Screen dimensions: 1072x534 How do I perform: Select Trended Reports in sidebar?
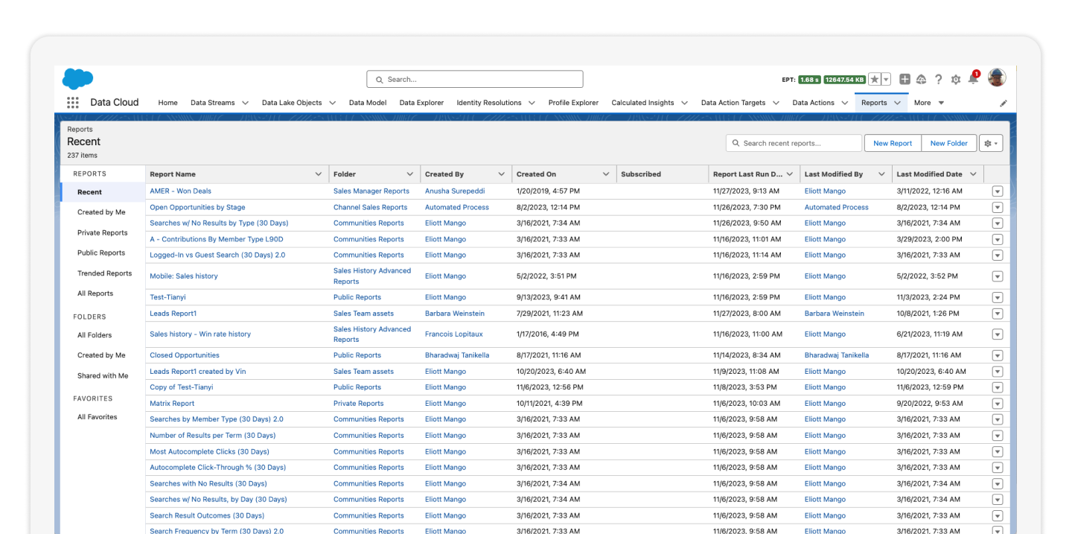104,273
